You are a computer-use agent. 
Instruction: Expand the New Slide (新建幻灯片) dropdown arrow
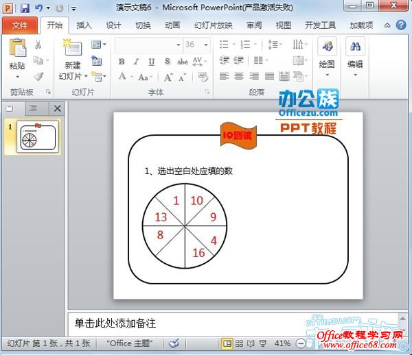click(x=86, y=76)
